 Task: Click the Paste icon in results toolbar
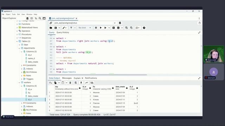tap(63, 83)
